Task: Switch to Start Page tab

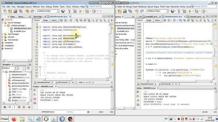Action: (x=37, y=17)
